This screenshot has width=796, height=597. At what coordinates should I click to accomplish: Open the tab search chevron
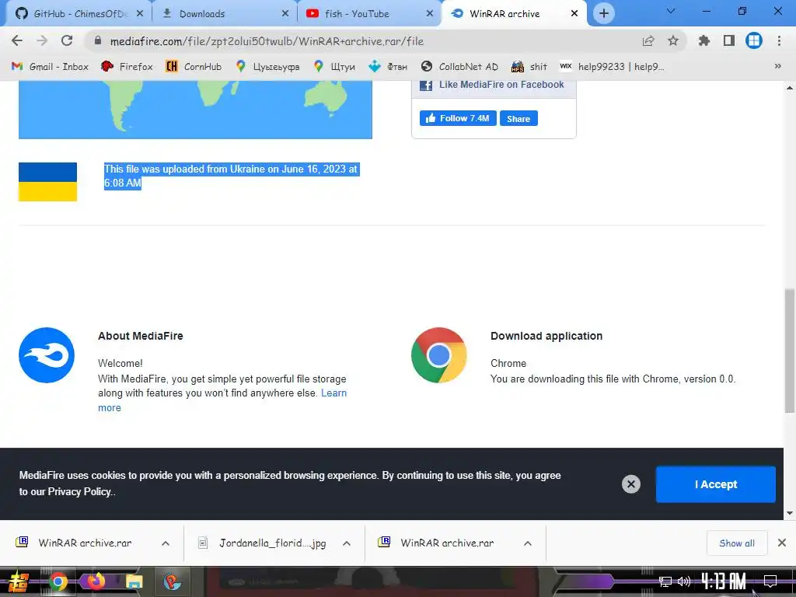[x=671, y=11]
